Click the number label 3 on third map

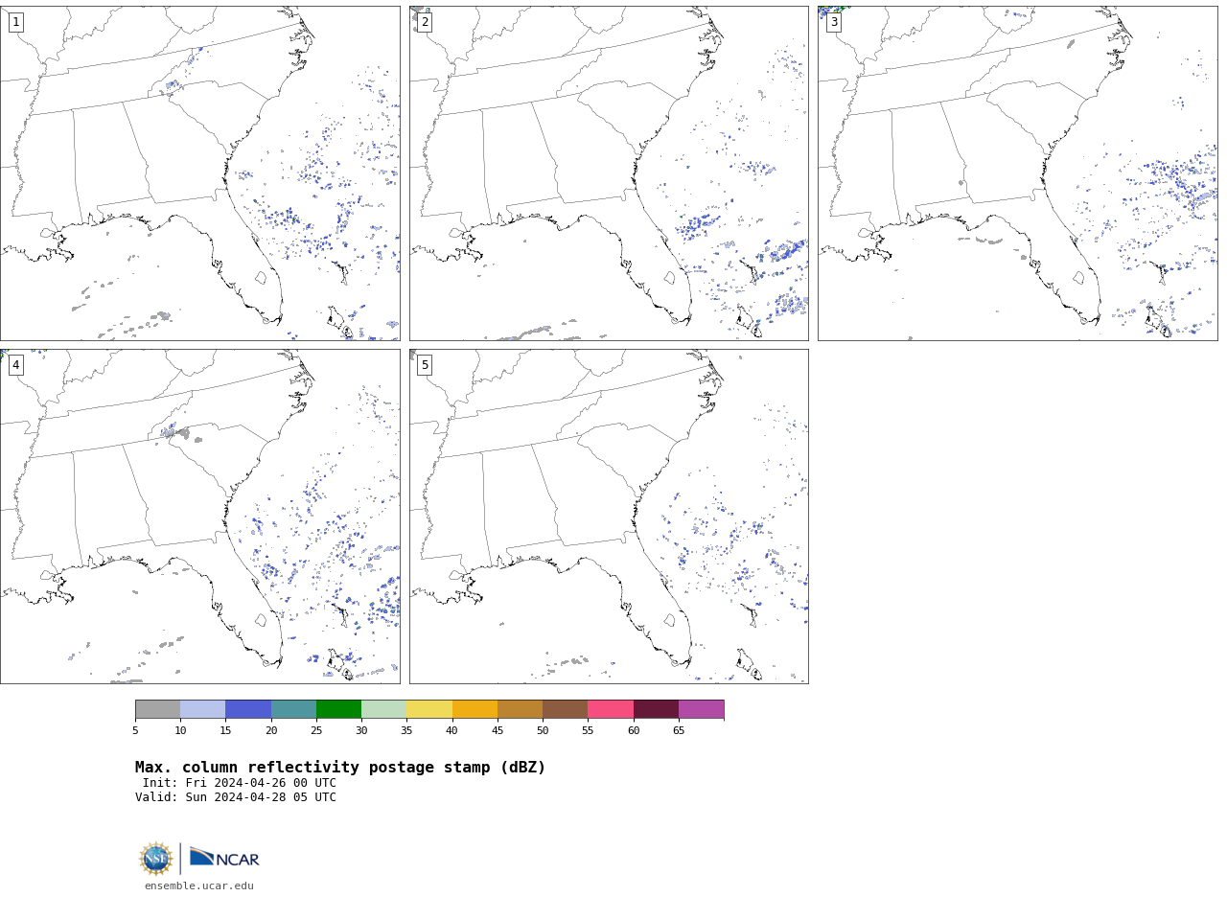(x=834, y=22)
